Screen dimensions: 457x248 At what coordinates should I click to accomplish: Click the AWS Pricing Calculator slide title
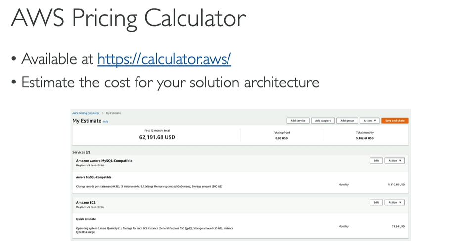point(129,18)
